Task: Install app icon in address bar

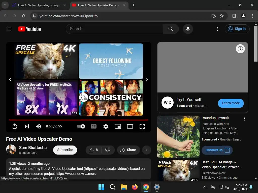Action: click(213, 16)
